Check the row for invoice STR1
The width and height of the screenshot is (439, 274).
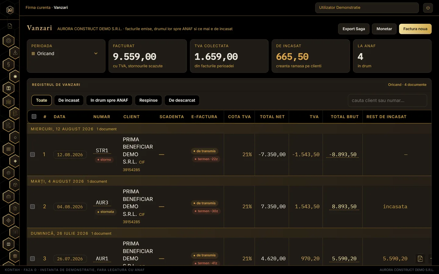click(32, 155)
